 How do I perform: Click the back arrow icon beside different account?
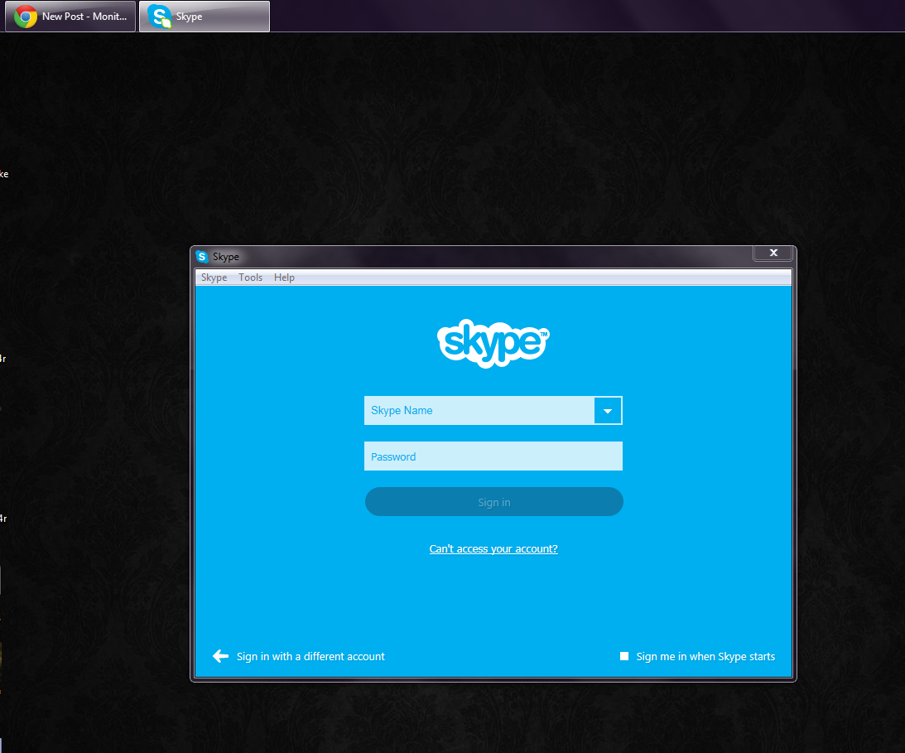coord(220,656)
